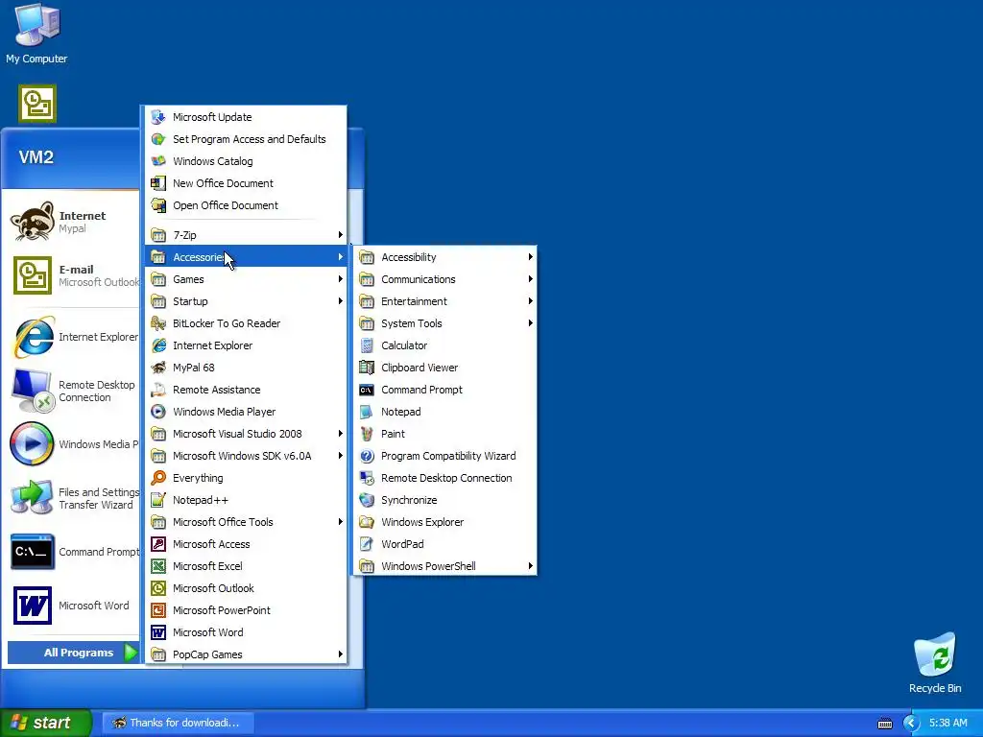
Task: Open pinned E-mail Microsoft Outlook icon
Action: coord(33,275)
